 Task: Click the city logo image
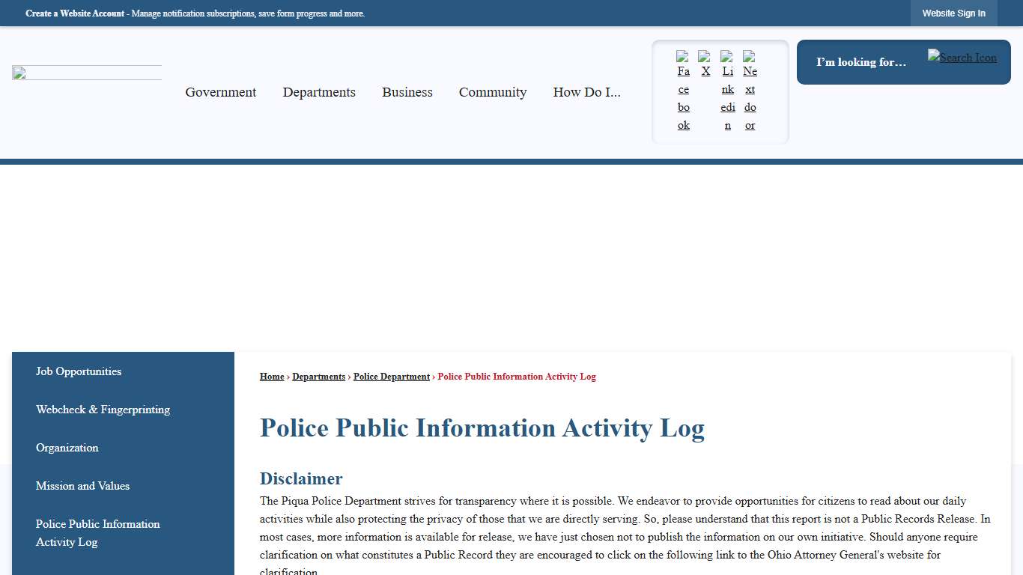coord(86,72)
